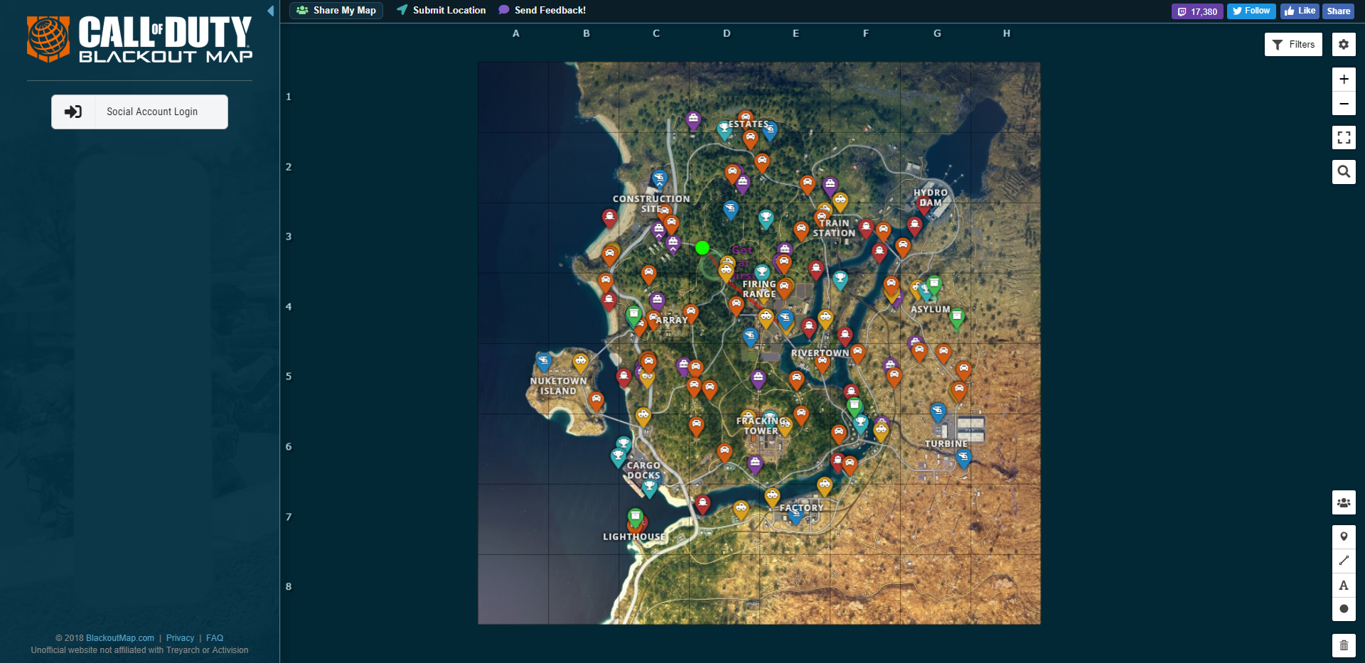The width and height of the screenshot is (1365, 663).
Task: Open the shared users panel
Action: pos(1343,502)
